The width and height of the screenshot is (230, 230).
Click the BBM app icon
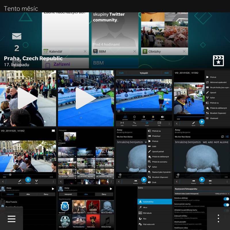95,51
